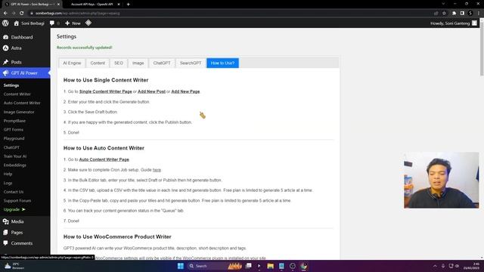Go back with browser back arrow
The height and width of the screenshot is (272, 484).
pos(5,14)
